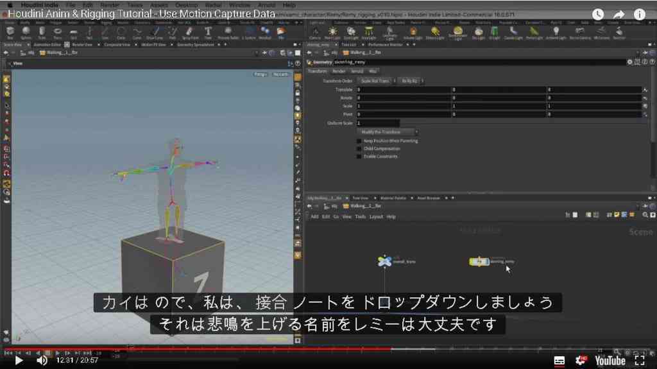Image resolution: width=657 pixels, height=369 pixels.
Task: Select the Box shelf tool
Action: click(x=10, y=32)
